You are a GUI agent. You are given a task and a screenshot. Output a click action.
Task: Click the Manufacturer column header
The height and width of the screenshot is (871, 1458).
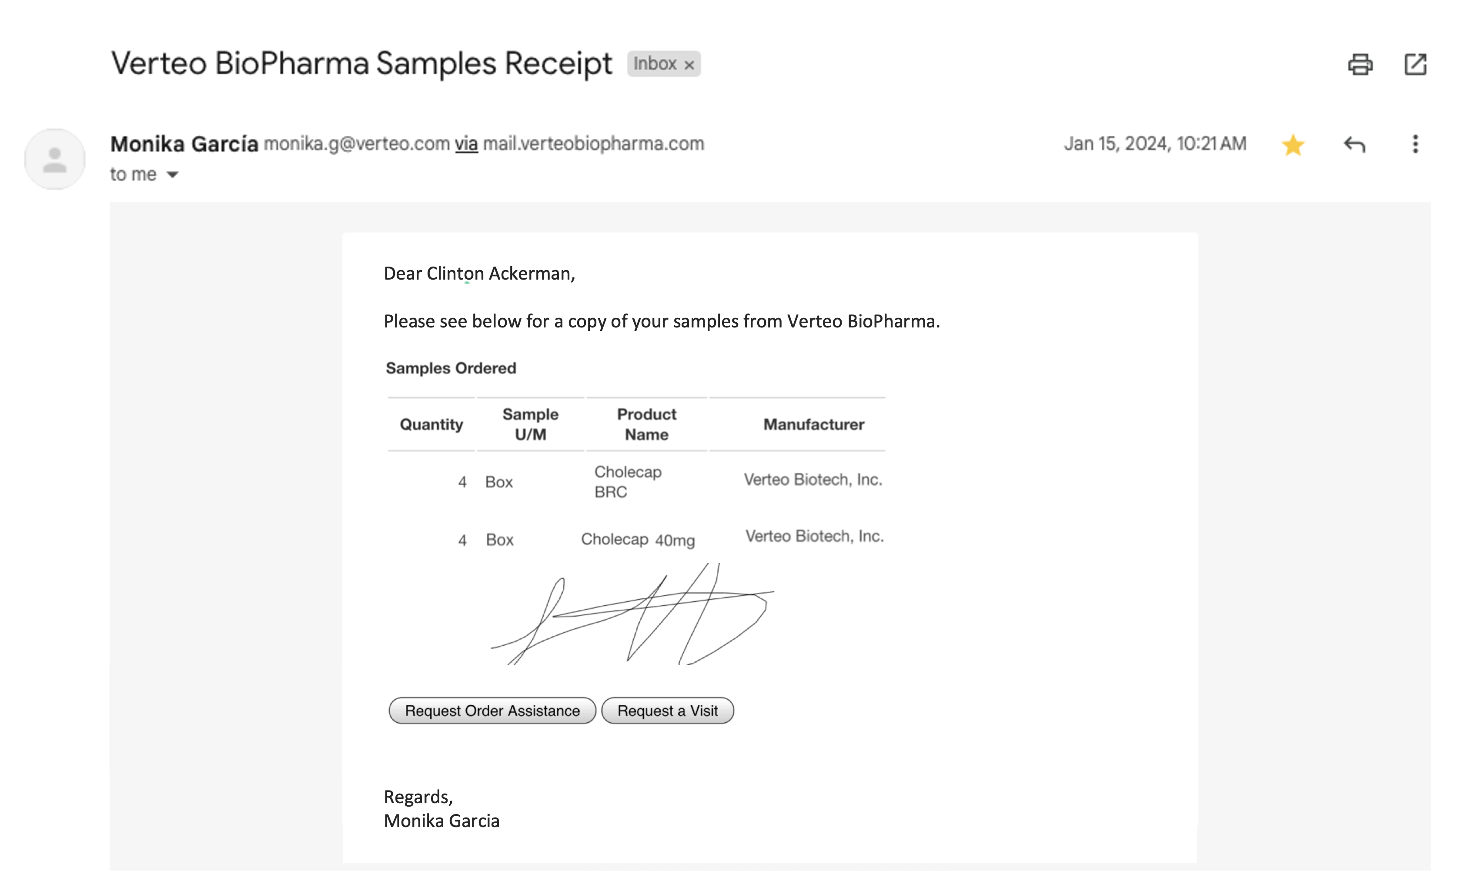coord(813,424)
